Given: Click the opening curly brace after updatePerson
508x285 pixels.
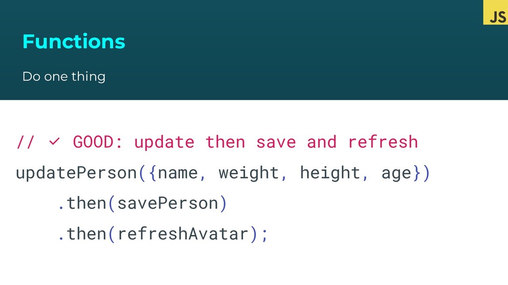Looking at the screenshot, I should click(153, 173).
